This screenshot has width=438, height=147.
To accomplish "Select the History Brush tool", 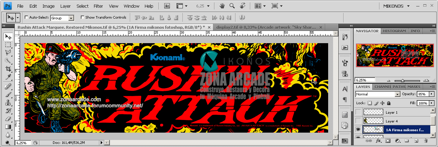I will tap(8, 111).
